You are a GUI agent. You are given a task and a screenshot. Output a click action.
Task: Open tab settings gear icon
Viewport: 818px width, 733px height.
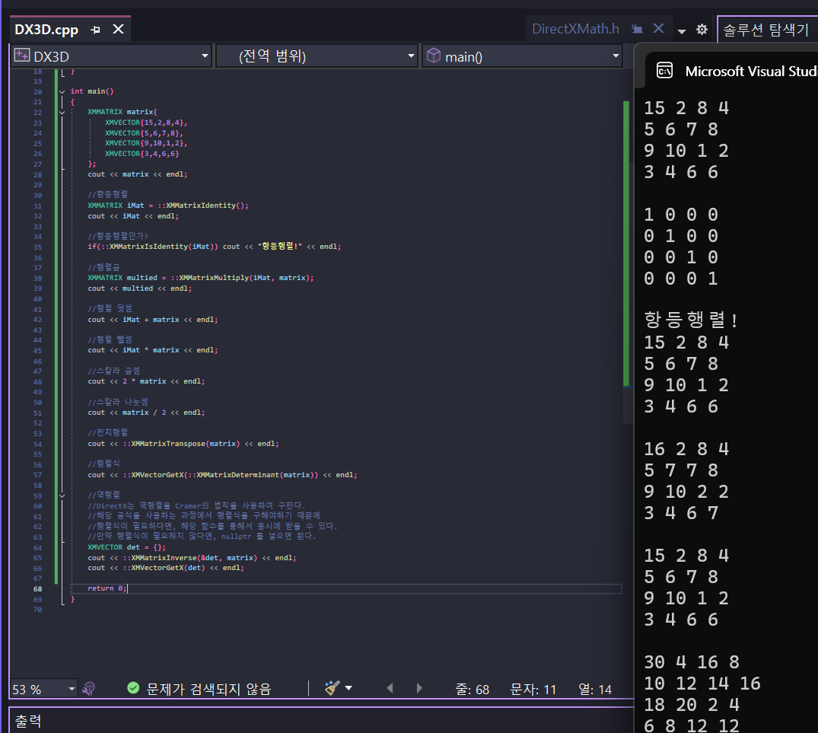[x=702, y=29]
